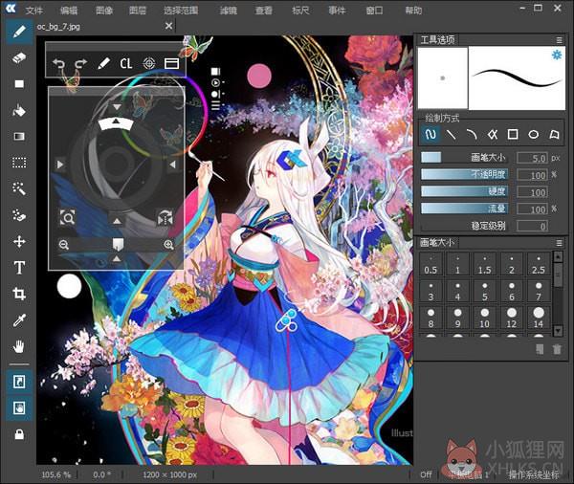Click the brush size 画笔大小 slider

[464, 158]
